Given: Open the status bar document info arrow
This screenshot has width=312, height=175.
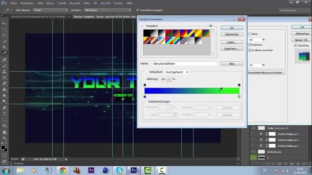Looking at the screenshot, I should point(66,159).
